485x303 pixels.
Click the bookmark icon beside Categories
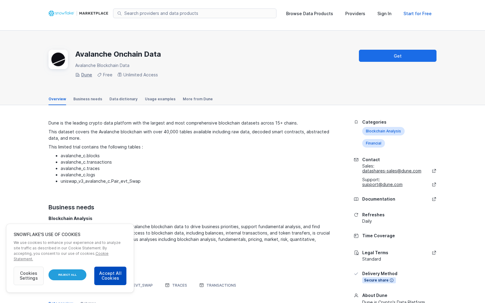click(356, 122)
